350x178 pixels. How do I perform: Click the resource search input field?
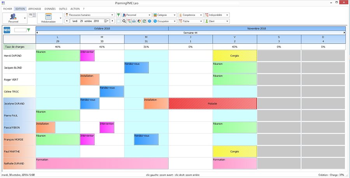click(x=20, y=30)
